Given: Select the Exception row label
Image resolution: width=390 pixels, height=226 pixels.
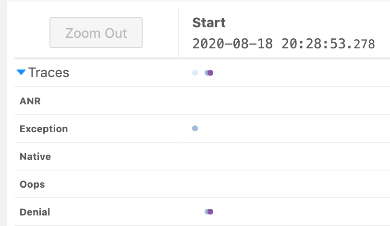Looking at the screenshot, I should tap(44, 129).
